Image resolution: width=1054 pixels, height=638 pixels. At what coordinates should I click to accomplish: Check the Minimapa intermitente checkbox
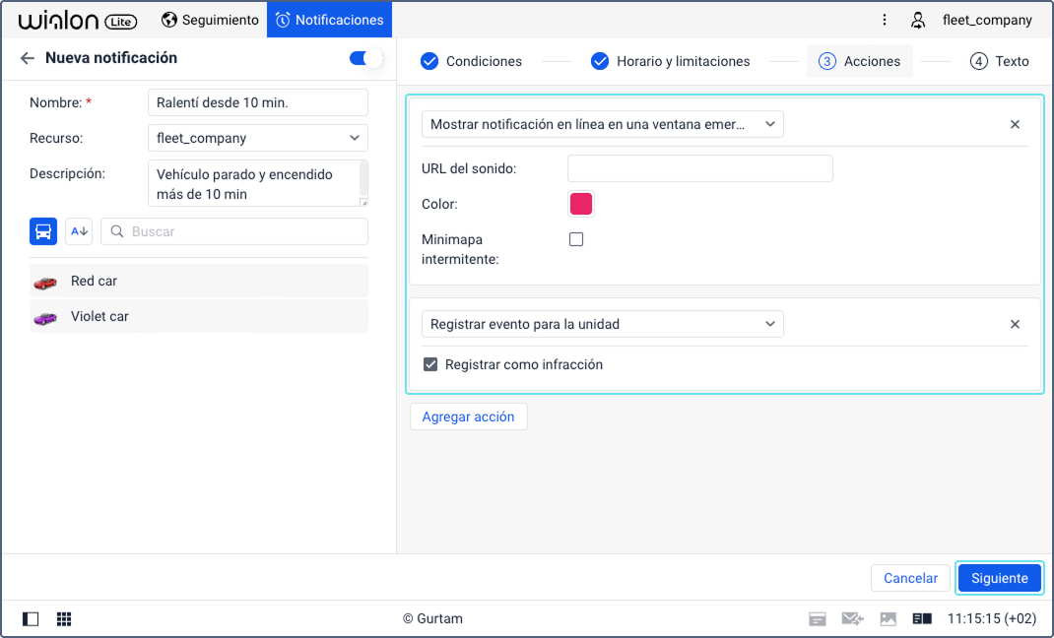[x=576, y=239]
